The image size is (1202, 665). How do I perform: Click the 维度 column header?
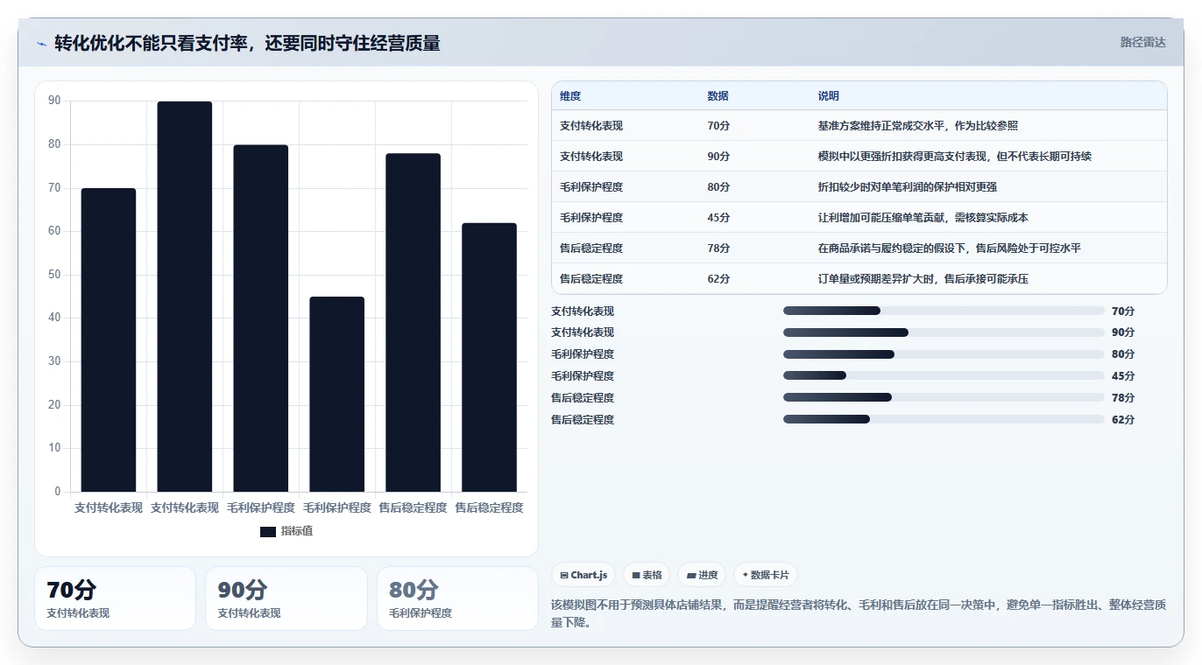pos(570,95)
